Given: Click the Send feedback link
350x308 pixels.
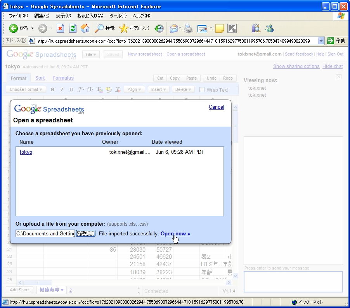Looking at the screenshot, I should [299, 54].
